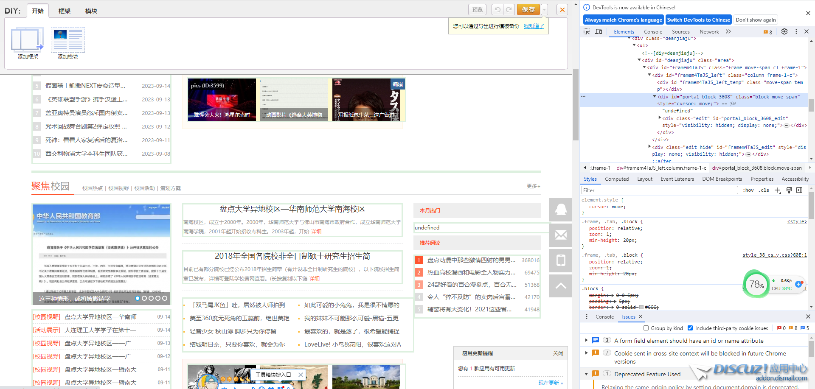Click Don't show again button
815x389 pixels.
click(x=756, y=20)
